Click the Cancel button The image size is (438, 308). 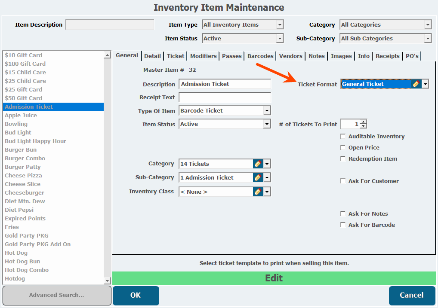[412, 295]
